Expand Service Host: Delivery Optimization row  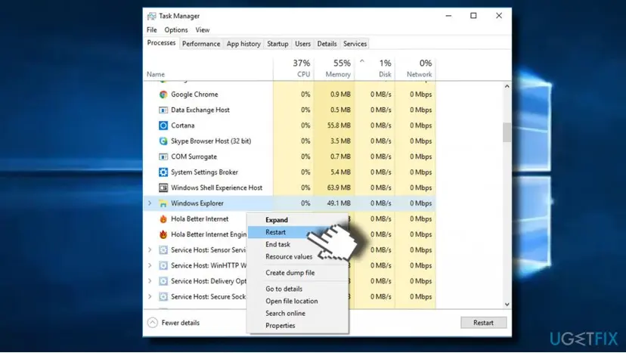[150, 281]
